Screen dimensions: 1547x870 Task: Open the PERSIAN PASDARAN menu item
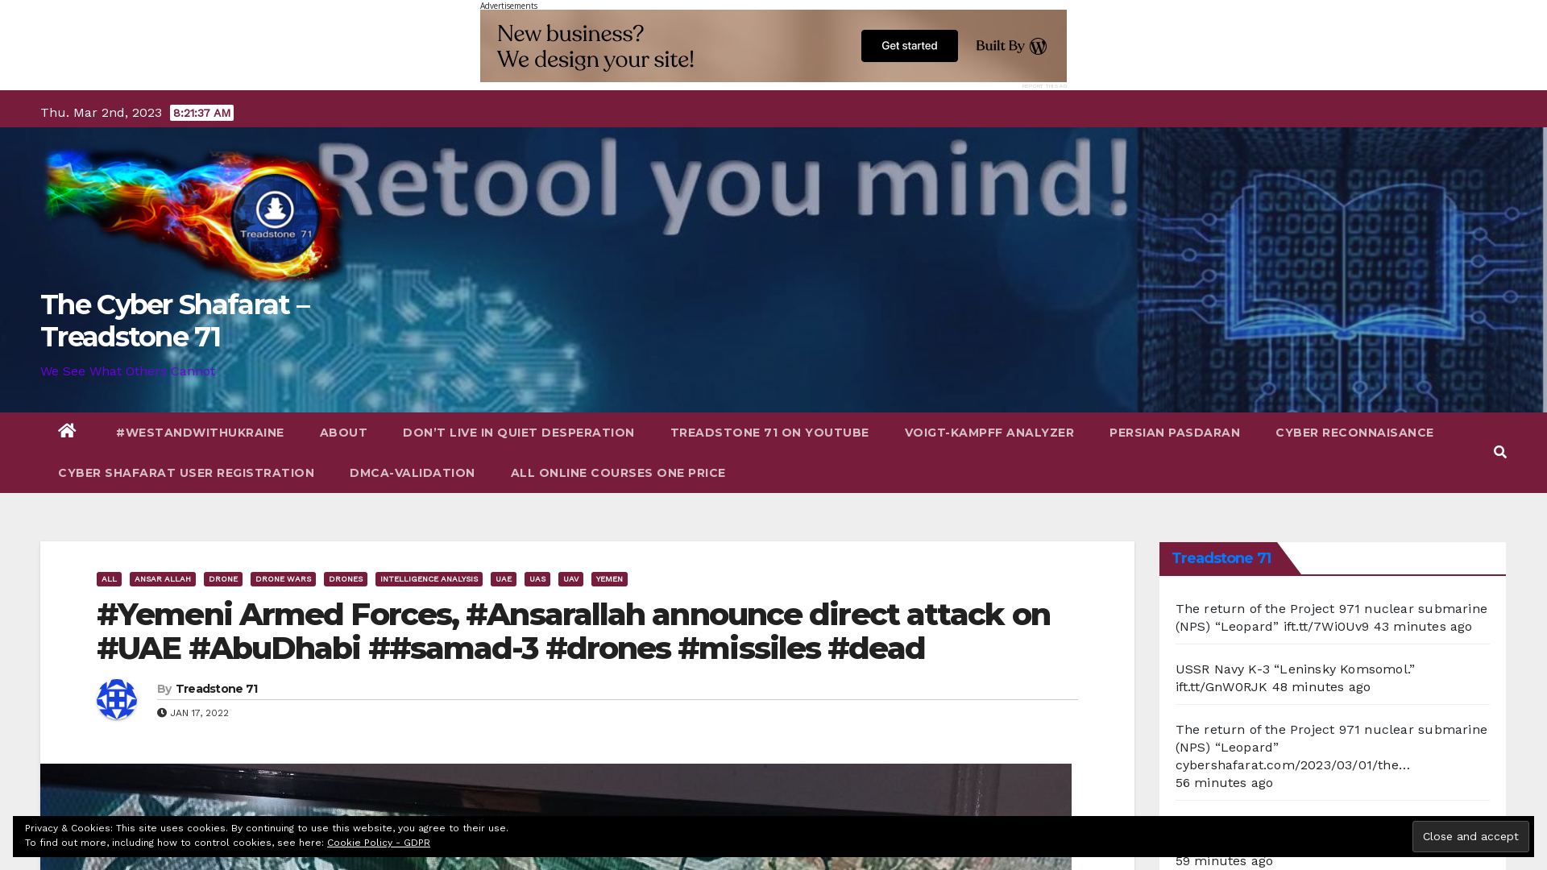click(x=1175, y=433)
